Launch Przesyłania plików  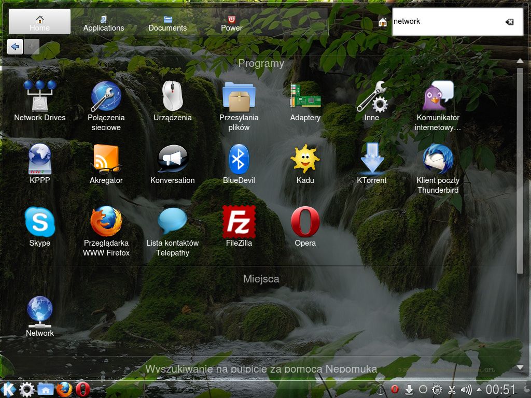(239, 106)
